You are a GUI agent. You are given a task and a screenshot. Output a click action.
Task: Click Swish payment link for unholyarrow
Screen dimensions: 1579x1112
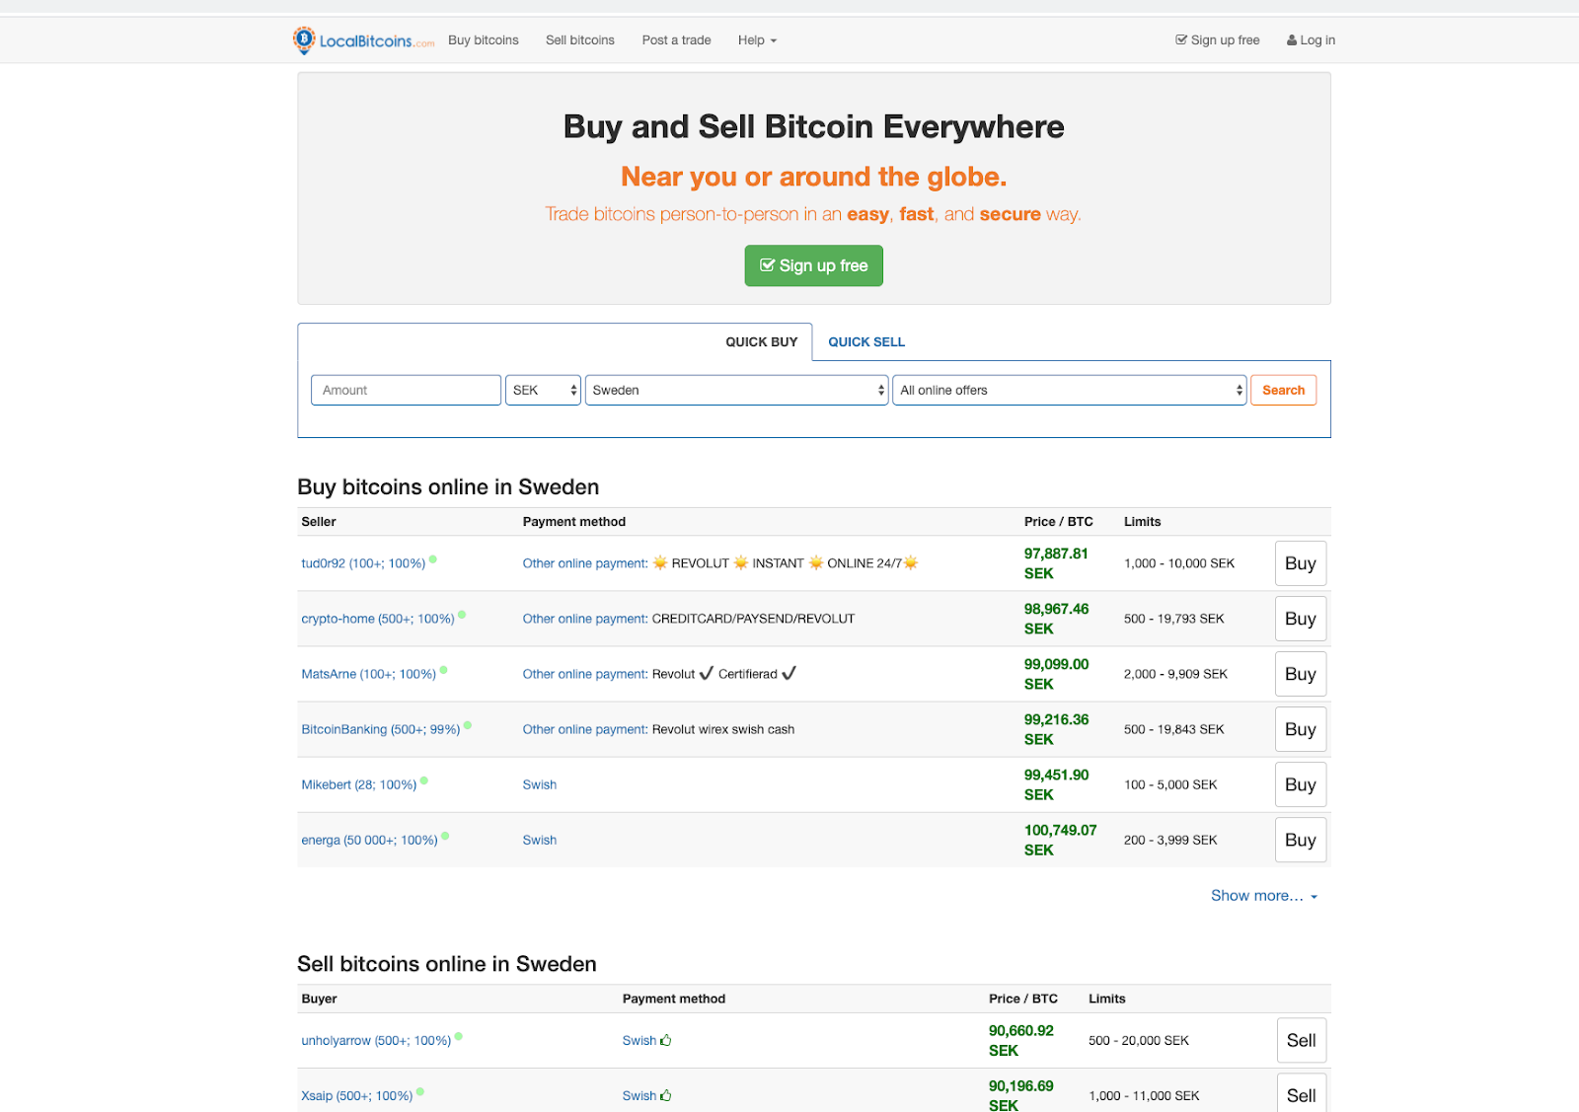(639, 1040)
